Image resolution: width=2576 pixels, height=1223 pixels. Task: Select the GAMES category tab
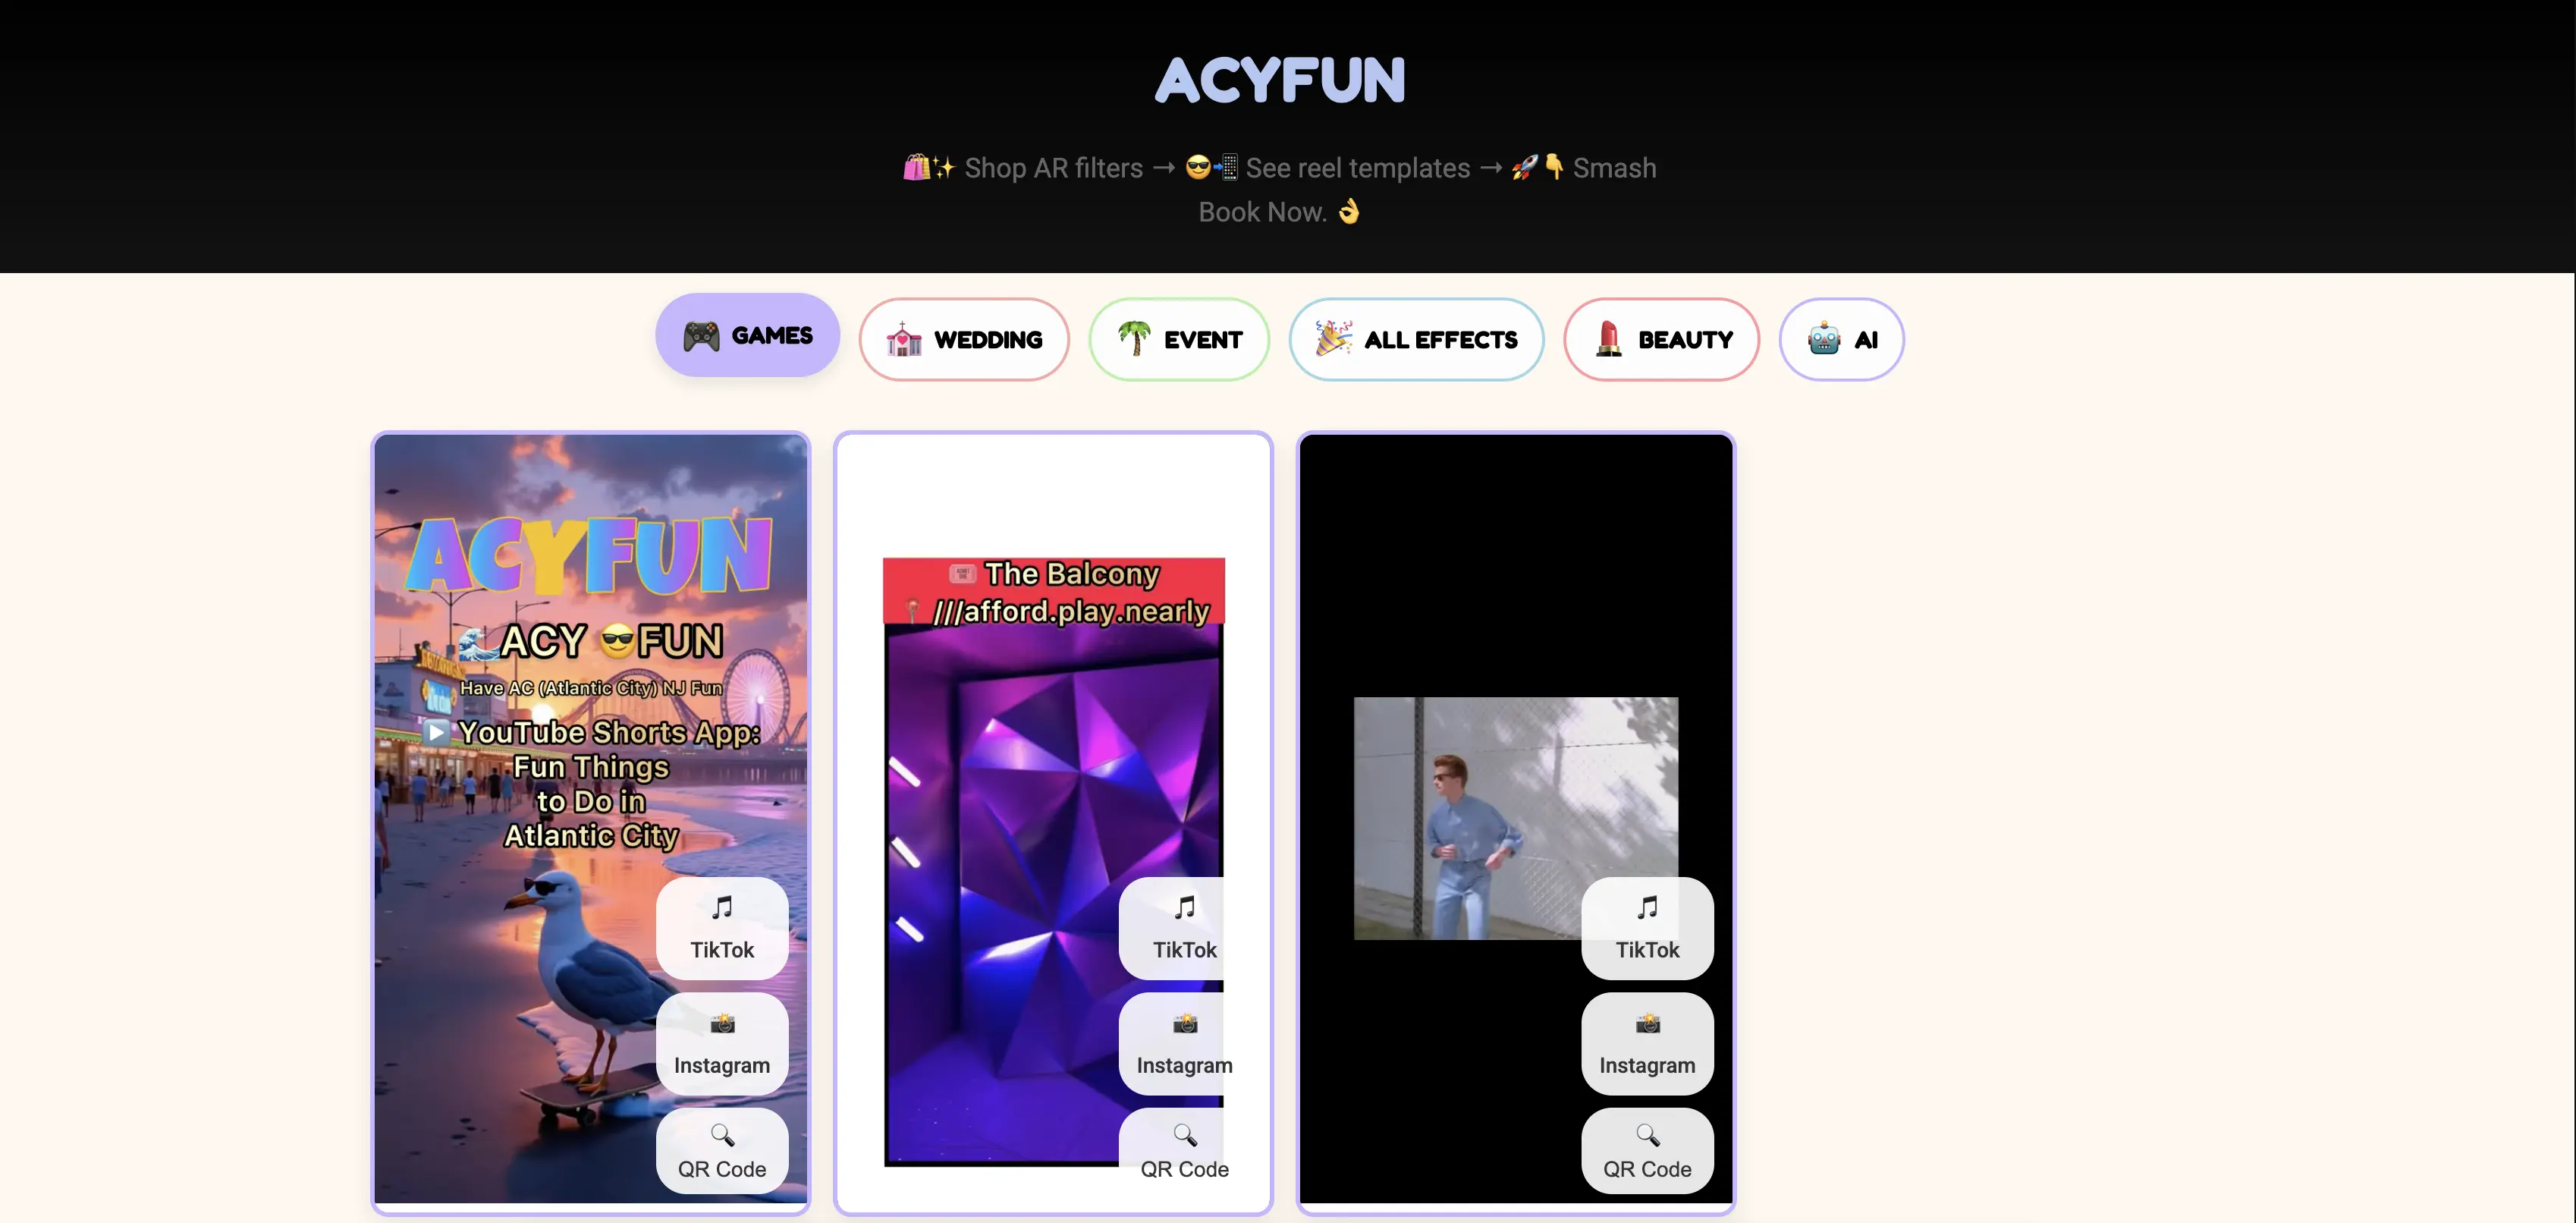(747, 335)
